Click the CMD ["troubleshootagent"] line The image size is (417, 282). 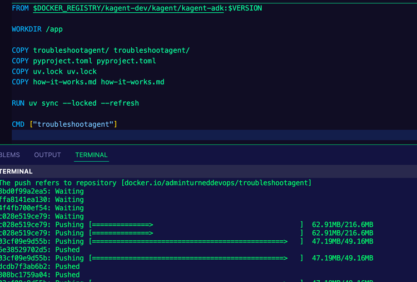[64, 124]
